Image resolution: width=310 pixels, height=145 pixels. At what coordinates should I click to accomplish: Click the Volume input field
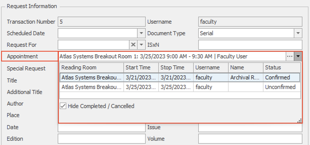[250, 139]
